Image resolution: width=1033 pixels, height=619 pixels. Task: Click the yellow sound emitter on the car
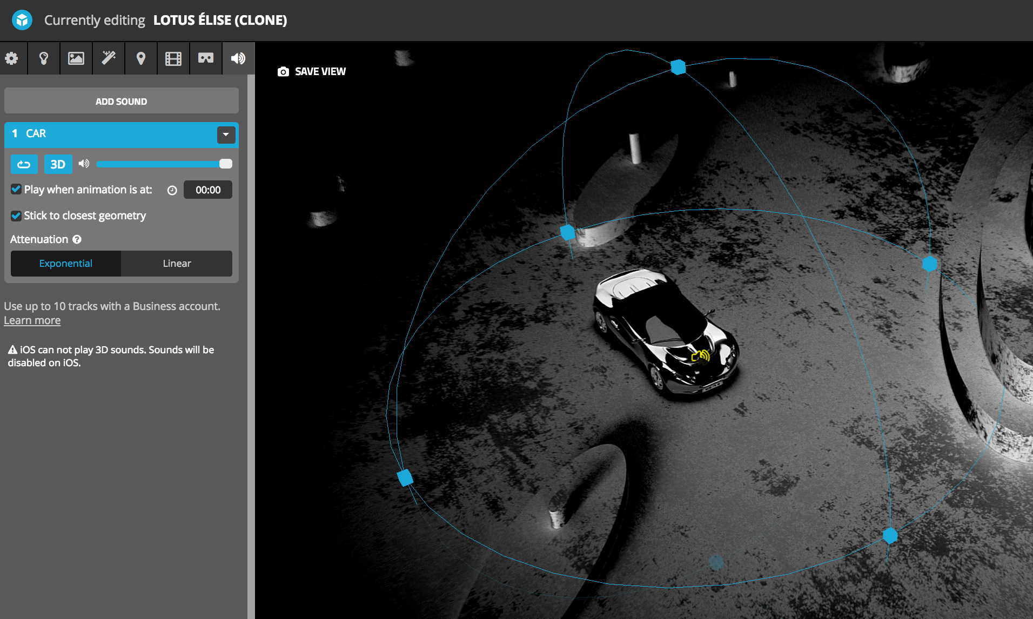(x=701, y=356)
